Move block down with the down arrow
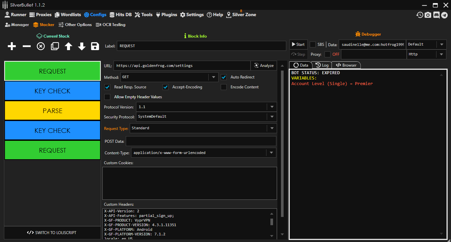Screen dimensions: 451x242 click(x=82, y=46)
